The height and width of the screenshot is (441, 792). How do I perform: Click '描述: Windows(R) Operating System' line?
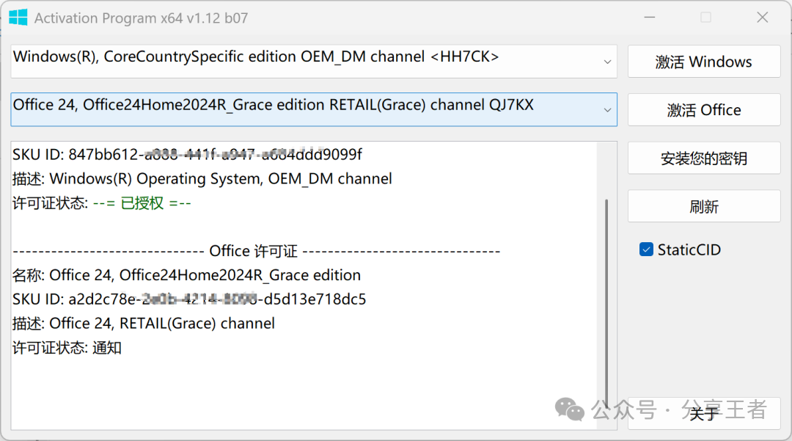coord(202,179)
